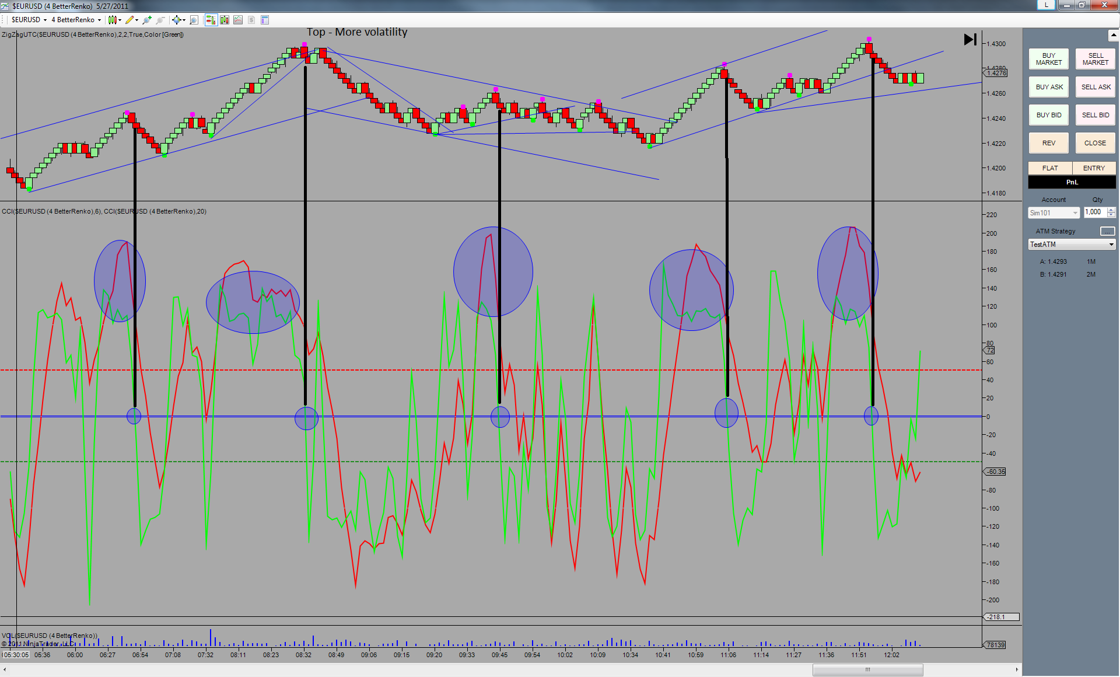Image resolution: width=1120 pixels, height=677 pixels.
Task: Click the B: 1.4291 bid price
Action: pyautogui.click(x=1053, y=274)
